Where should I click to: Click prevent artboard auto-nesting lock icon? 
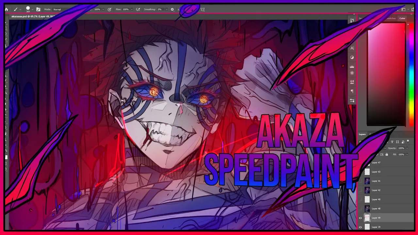point(382,154)
